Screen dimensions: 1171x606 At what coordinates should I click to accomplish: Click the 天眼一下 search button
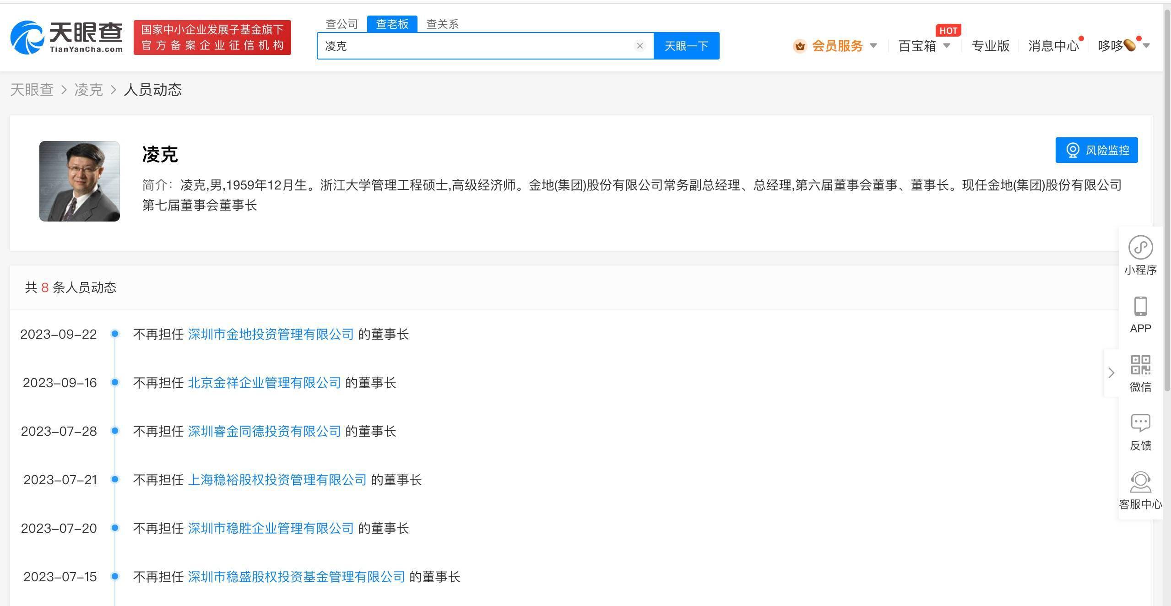click(686, 46)
